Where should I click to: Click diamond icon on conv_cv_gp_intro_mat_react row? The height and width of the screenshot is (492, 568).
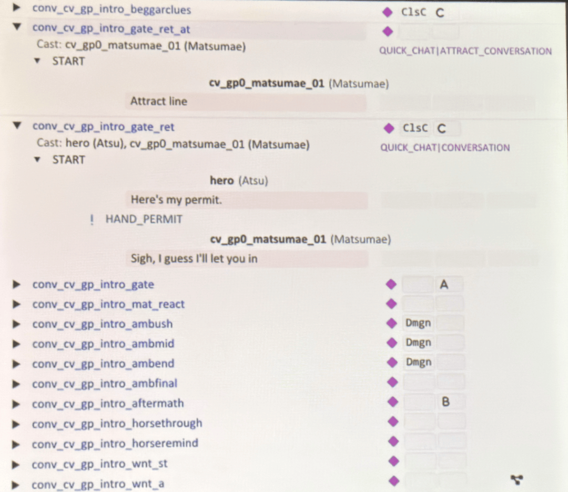[x=391, y=303]
